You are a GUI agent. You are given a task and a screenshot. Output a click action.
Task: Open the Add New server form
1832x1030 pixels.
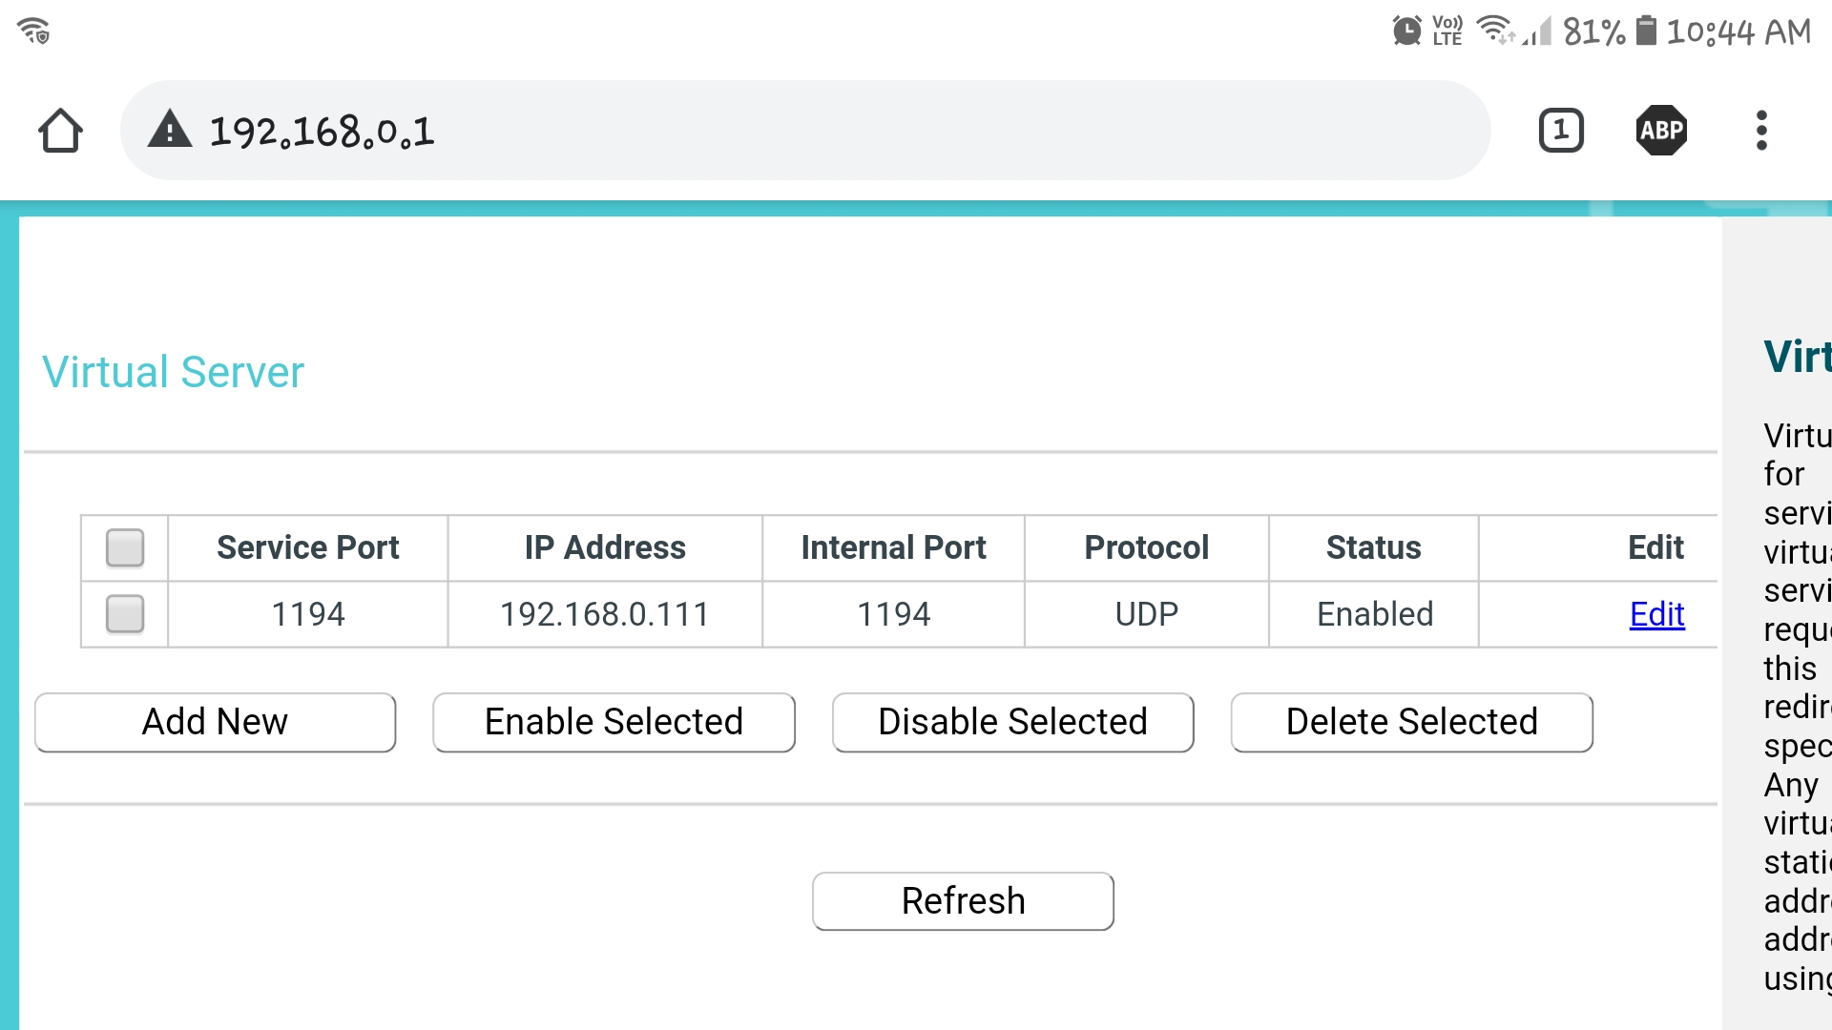pyautogui.click(x=215, y=722)
